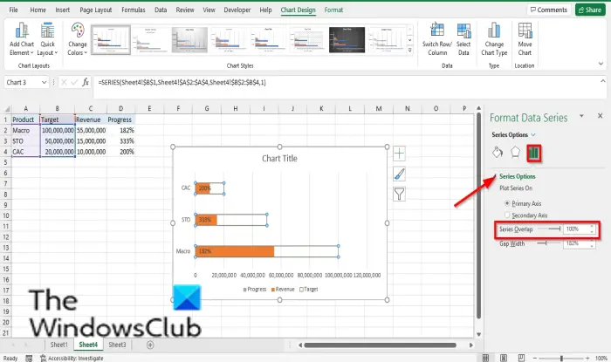611x362 pixels.
Task: Click the Insert Function fx icon
Action: point(86,82)
